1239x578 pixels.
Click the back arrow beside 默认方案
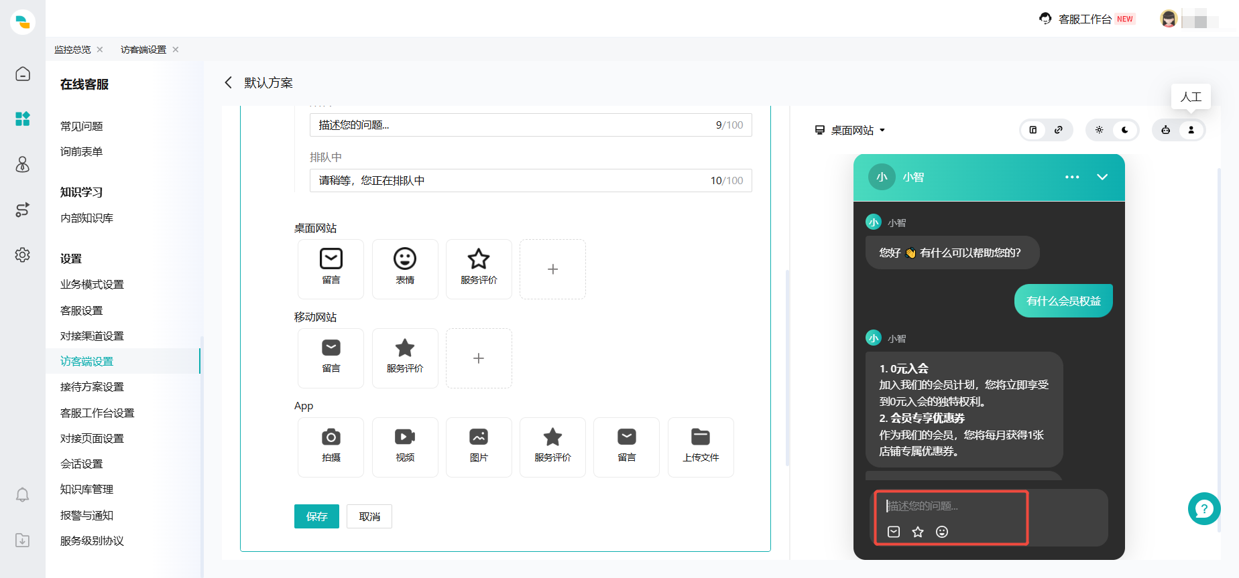pyautogui.click(x=228, y=82)
